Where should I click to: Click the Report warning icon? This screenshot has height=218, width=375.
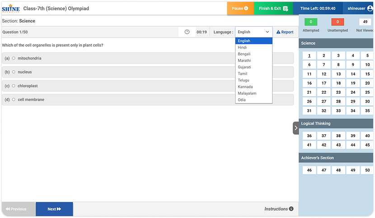tap(278, 32)
